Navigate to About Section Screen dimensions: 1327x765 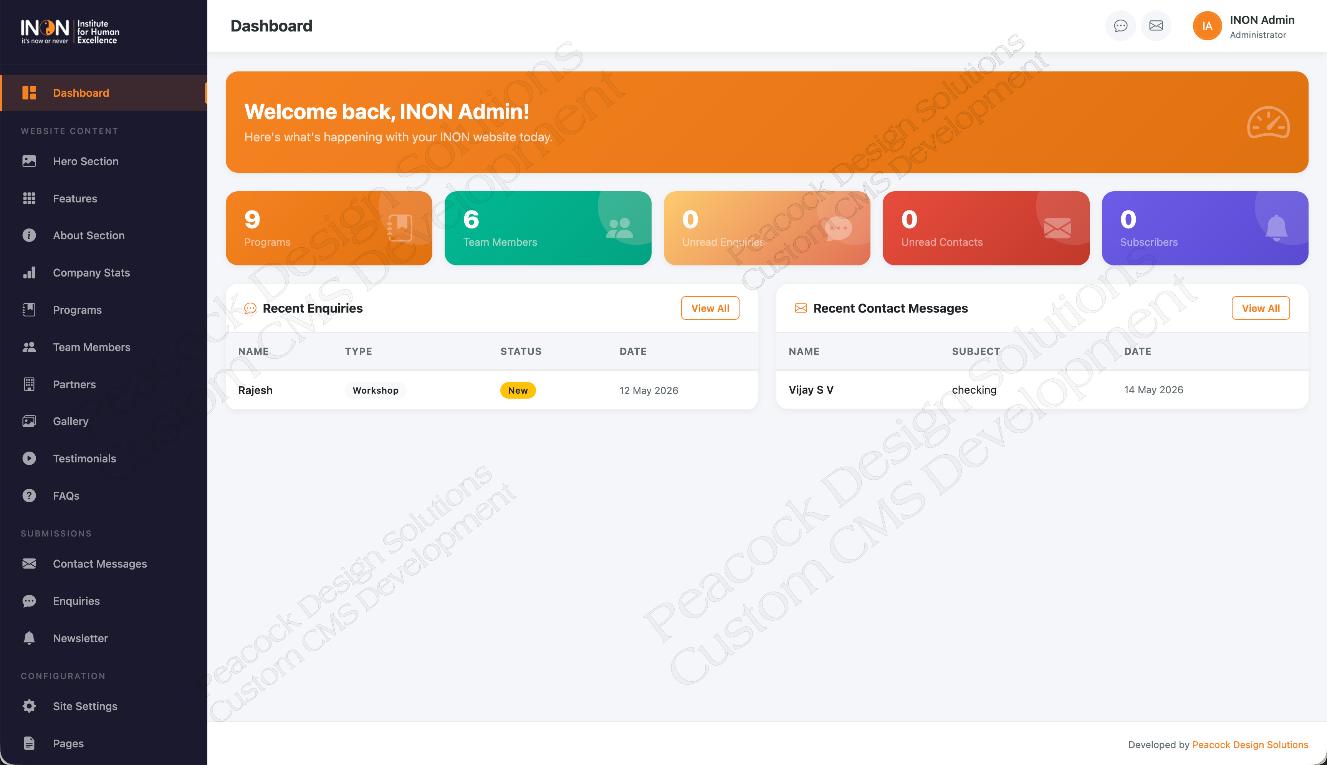click(104, 235)
